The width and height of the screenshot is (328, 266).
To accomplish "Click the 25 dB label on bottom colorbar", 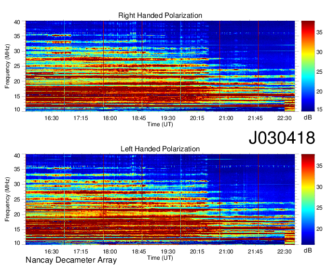I will pos(319,208).
